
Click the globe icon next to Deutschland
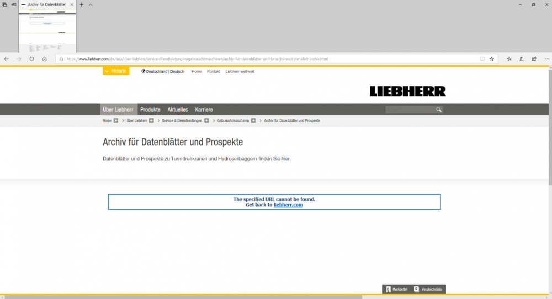[x=144, y=71]
